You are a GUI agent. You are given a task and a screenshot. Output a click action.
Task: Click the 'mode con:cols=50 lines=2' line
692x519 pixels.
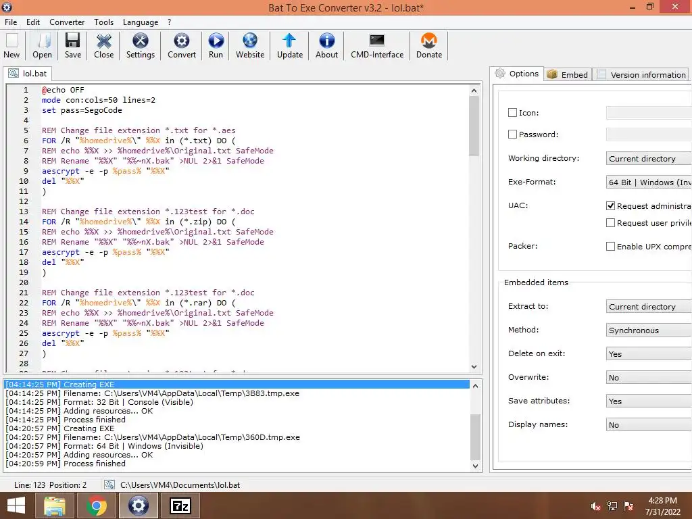(x=99, y=100)
